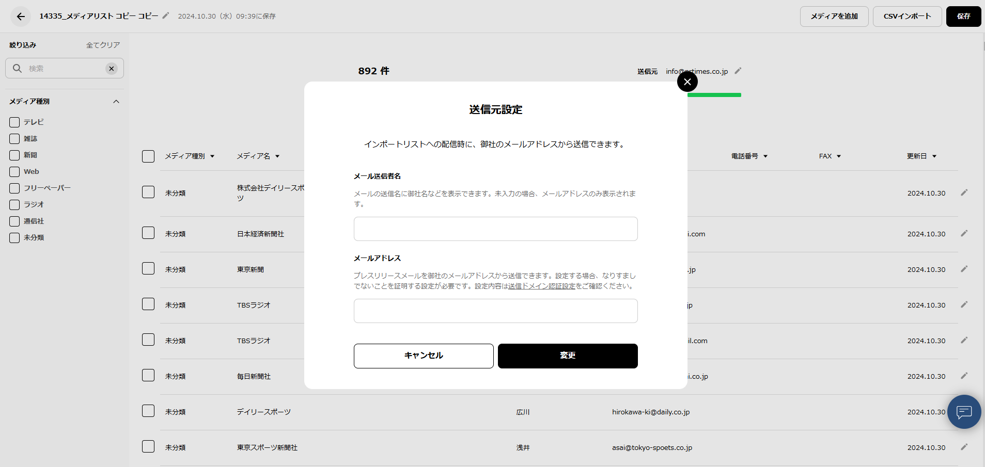The width and height of the screenshot is (985, 467).
Task: Open the 送信ドメイン認証設定 link
Action: 541,286
